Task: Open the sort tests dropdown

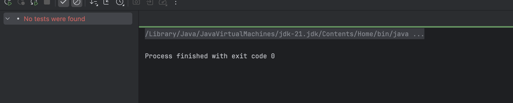Action: coord(94,3)
